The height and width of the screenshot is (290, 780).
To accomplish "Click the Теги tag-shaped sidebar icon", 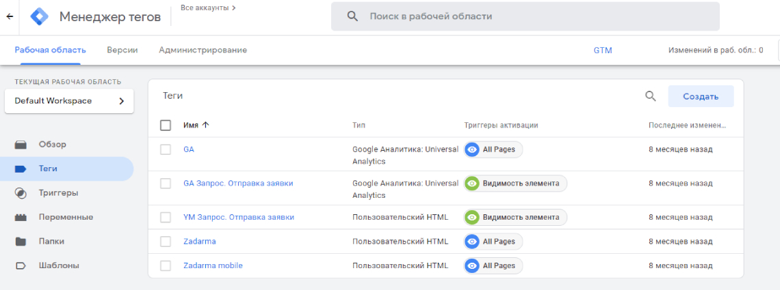I will point(21,169).
